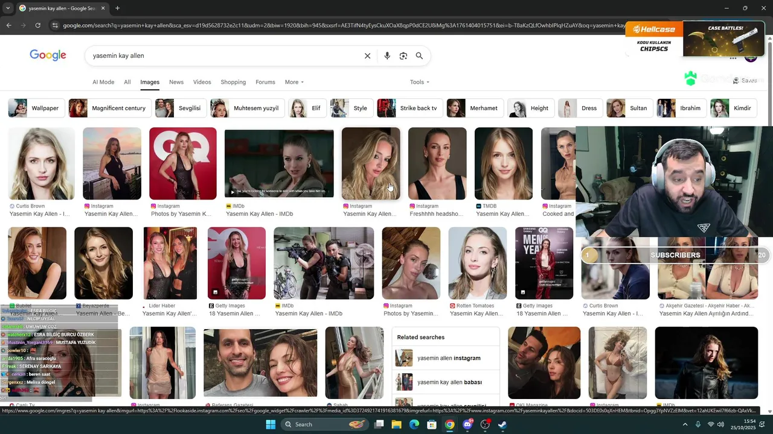
Task: Select the Dress filter chip
Action: coord(580,108)
